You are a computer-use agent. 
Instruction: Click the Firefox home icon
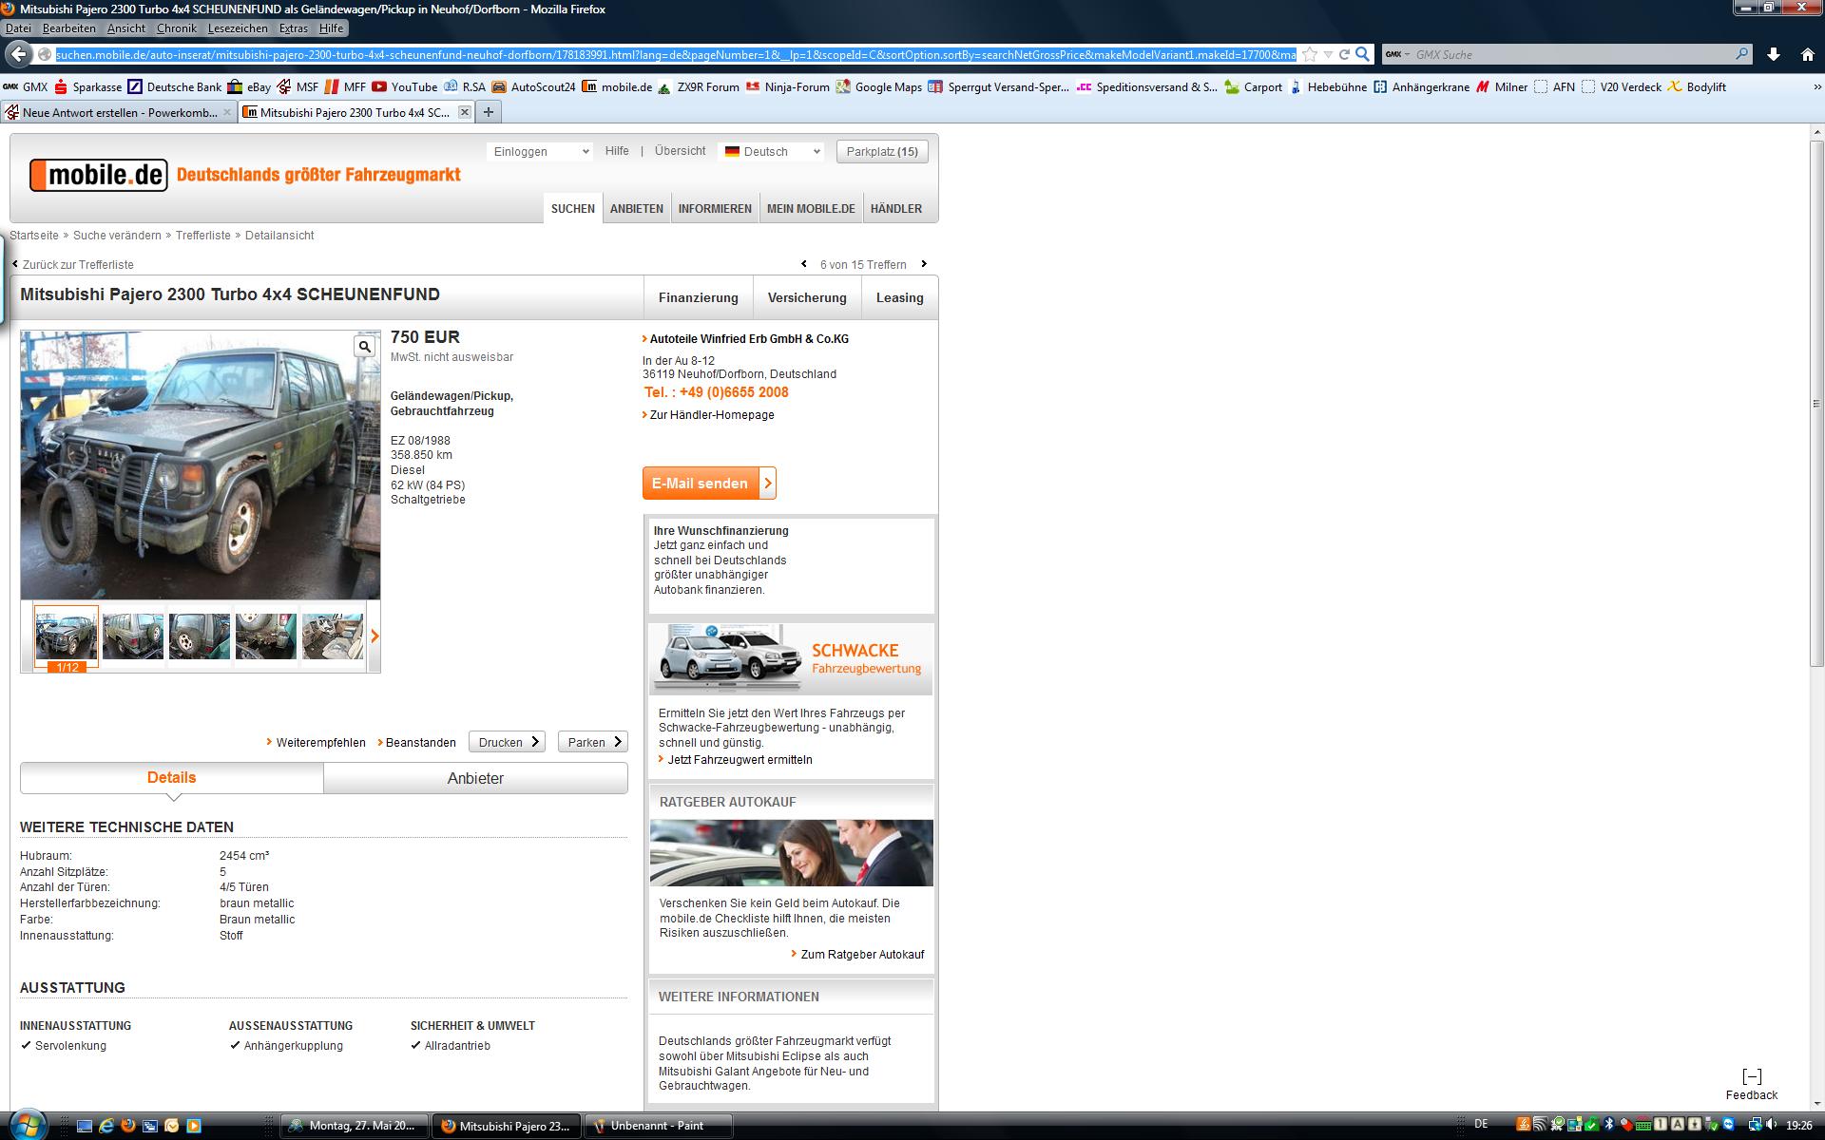1807,55
